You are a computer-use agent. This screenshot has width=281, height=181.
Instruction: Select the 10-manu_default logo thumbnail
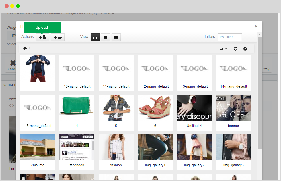pyautogui.click(x=77, y=68)
